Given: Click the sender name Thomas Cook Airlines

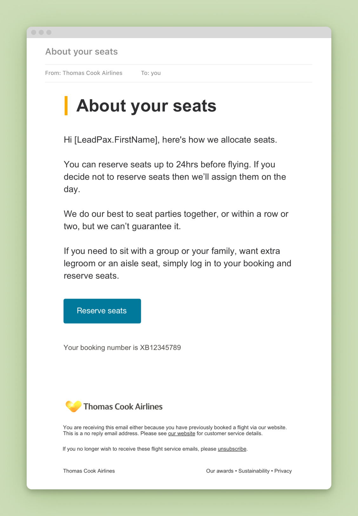Looking at the screenshot, I should (x=92, y=73).
